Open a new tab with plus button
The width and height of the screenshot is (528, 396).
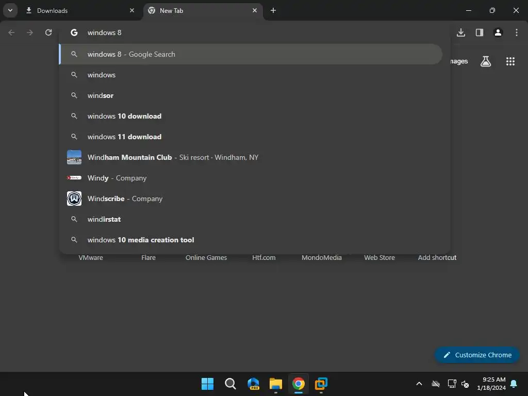[x=273, y=10]
